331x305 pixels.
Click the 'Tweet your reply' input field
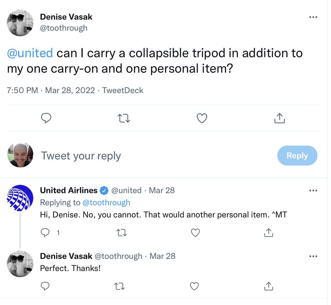pos(156,156)
